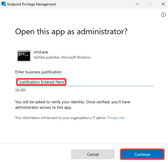Click the info circle icon
This screenshot has width=168, height=162.
[x=163, y=15]
